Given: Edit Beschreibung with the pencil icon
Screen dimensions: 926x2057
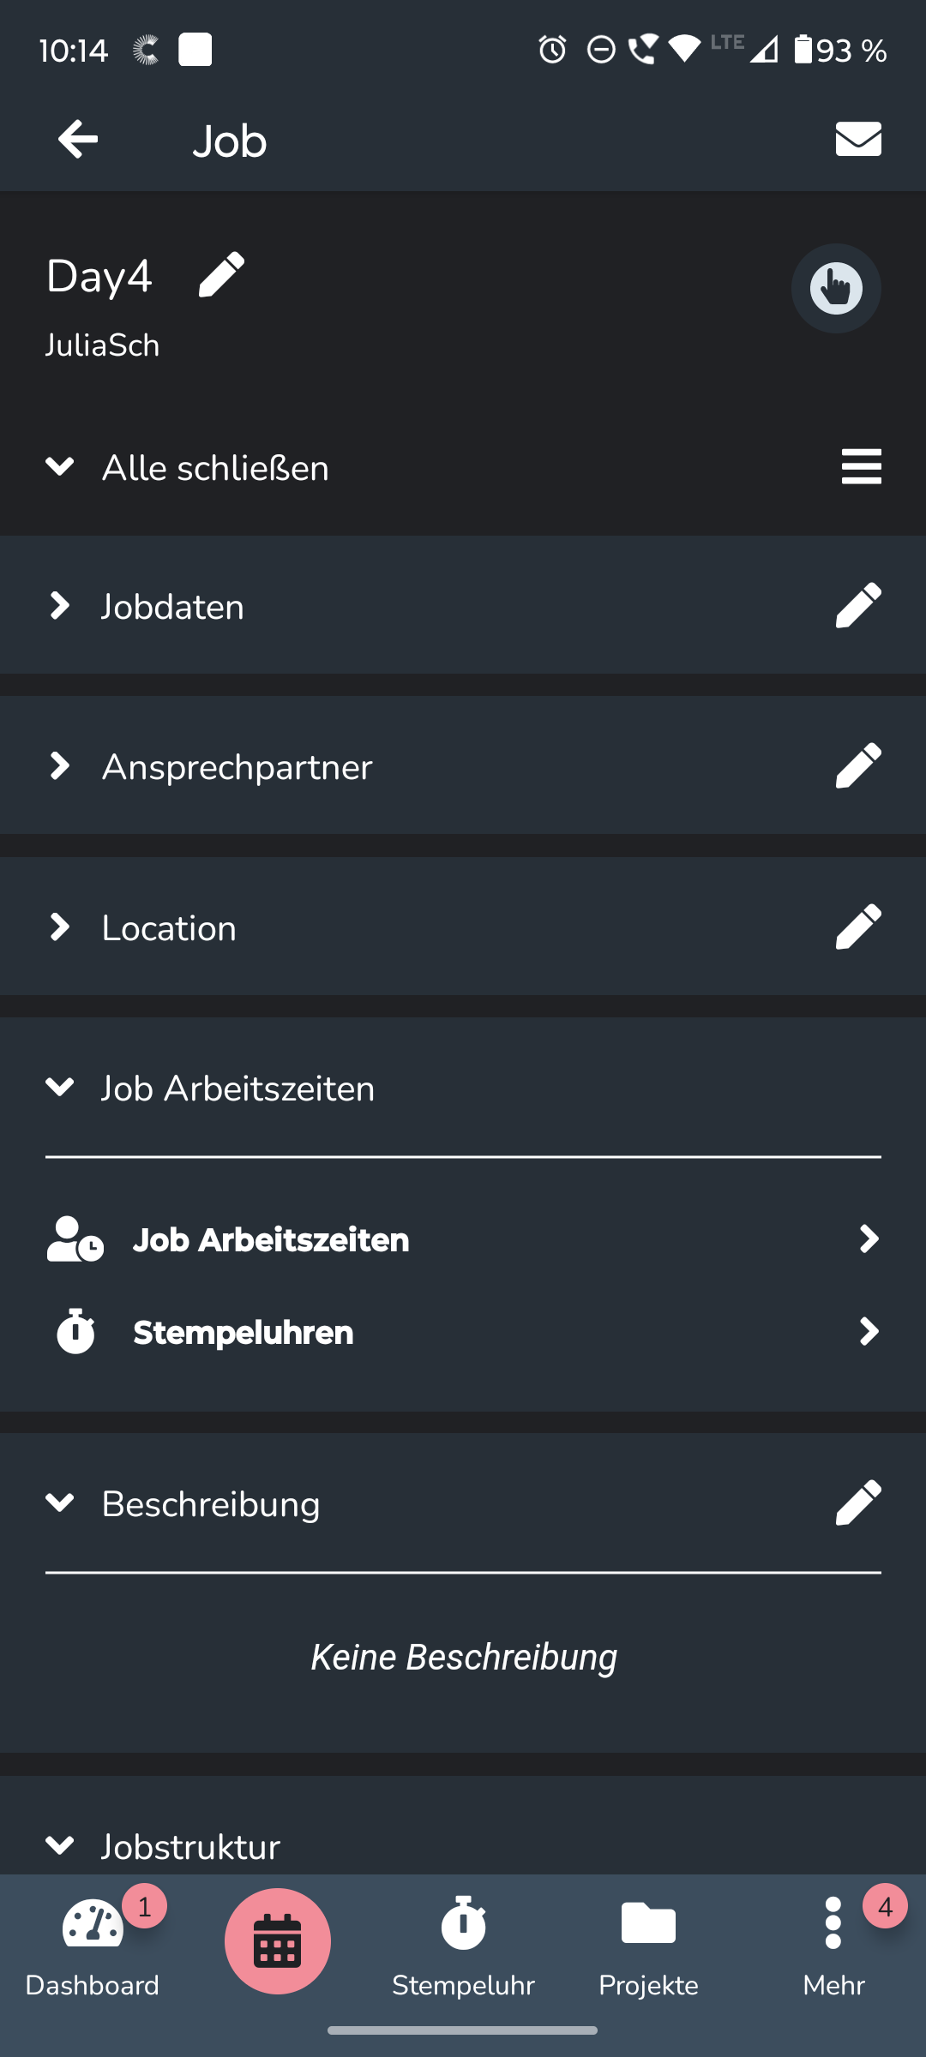Looking at the screenshot, I should tap(858, 1503).
